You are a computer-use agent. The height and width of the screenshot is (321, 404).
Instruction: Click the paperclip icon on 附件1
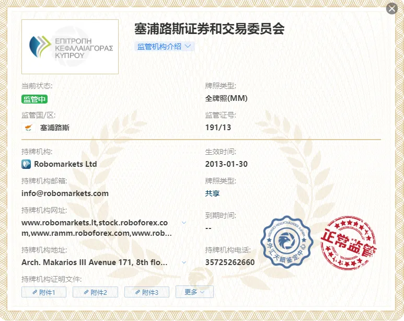tap(35, 292)
